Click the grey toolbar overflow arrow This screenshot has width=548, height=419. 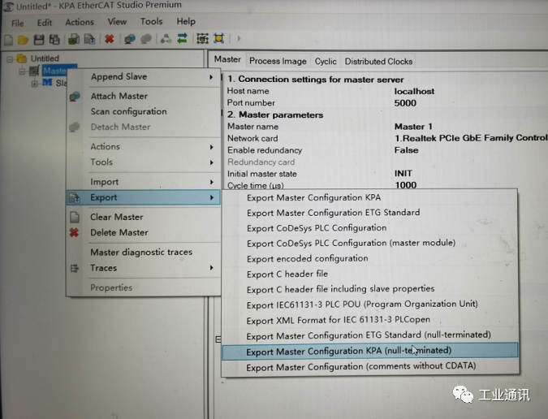(239, 38)
